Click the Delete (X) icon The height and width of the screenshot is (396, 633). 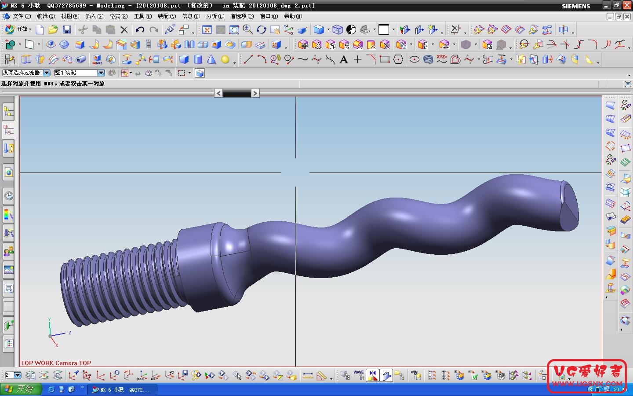(124, 29)
